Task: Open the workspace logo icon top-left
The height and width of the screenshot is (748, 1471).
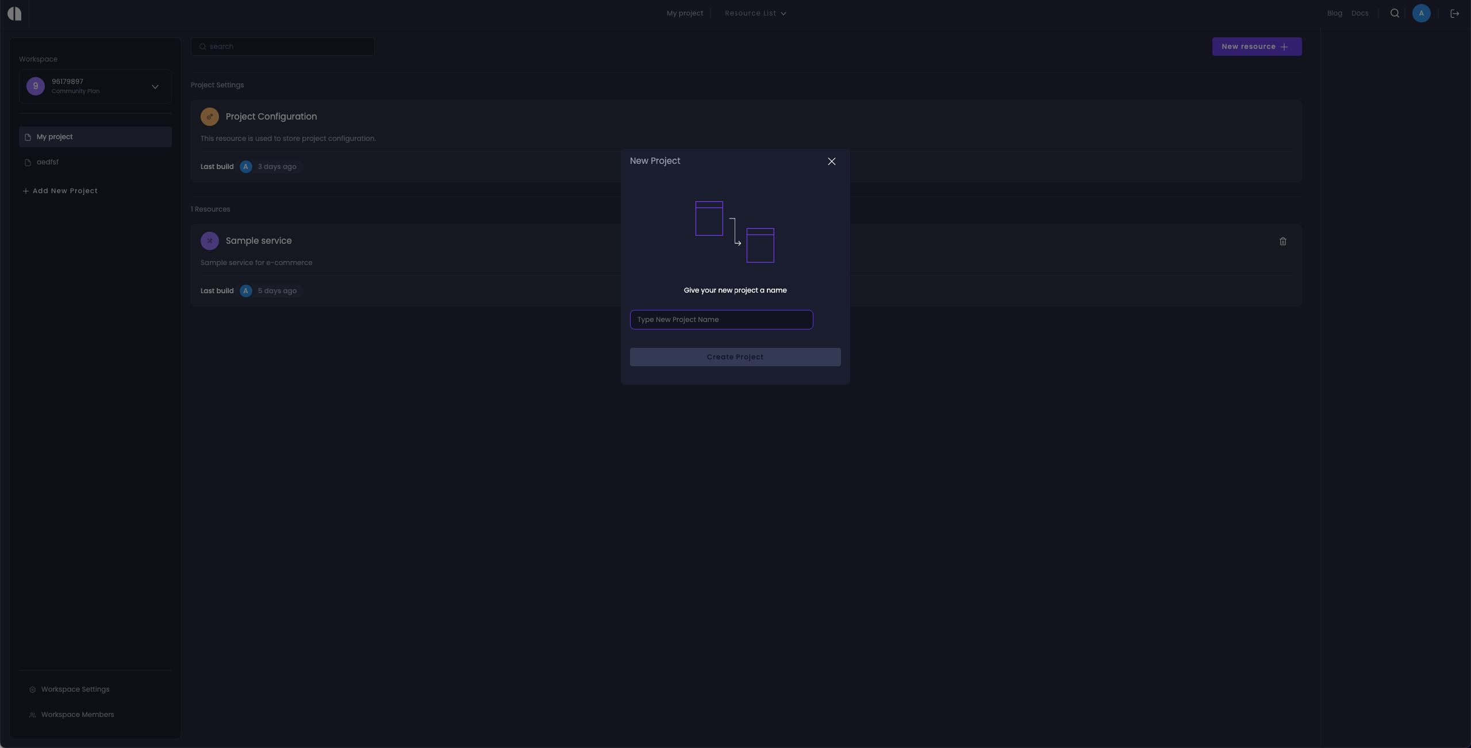Action: coord(14,13)
